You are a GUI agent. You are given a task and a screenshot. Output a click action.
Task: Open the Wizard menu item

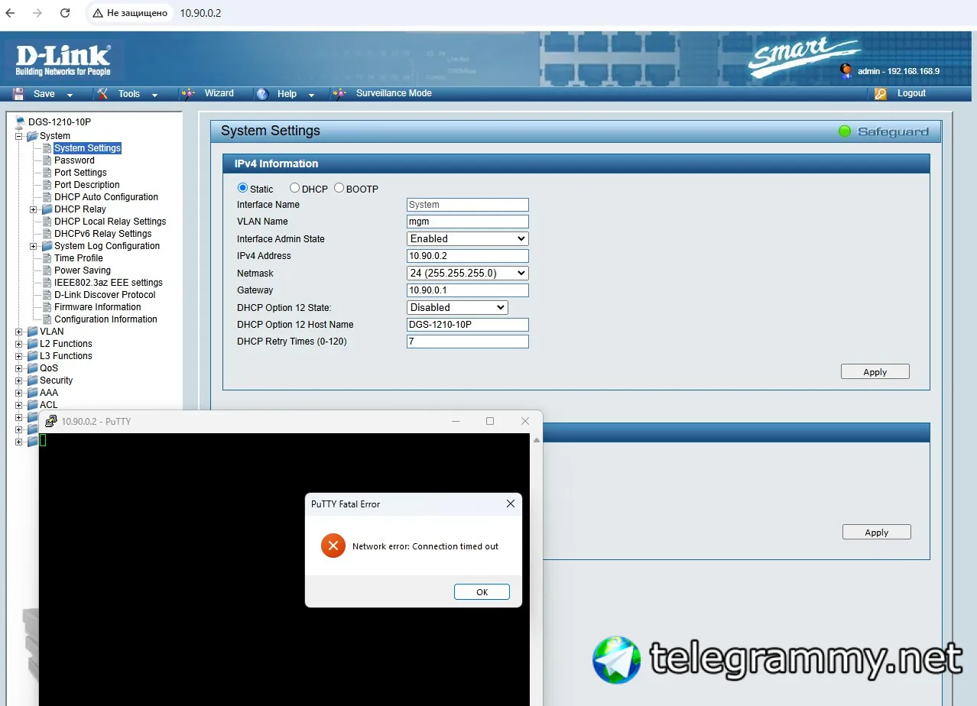219,93
